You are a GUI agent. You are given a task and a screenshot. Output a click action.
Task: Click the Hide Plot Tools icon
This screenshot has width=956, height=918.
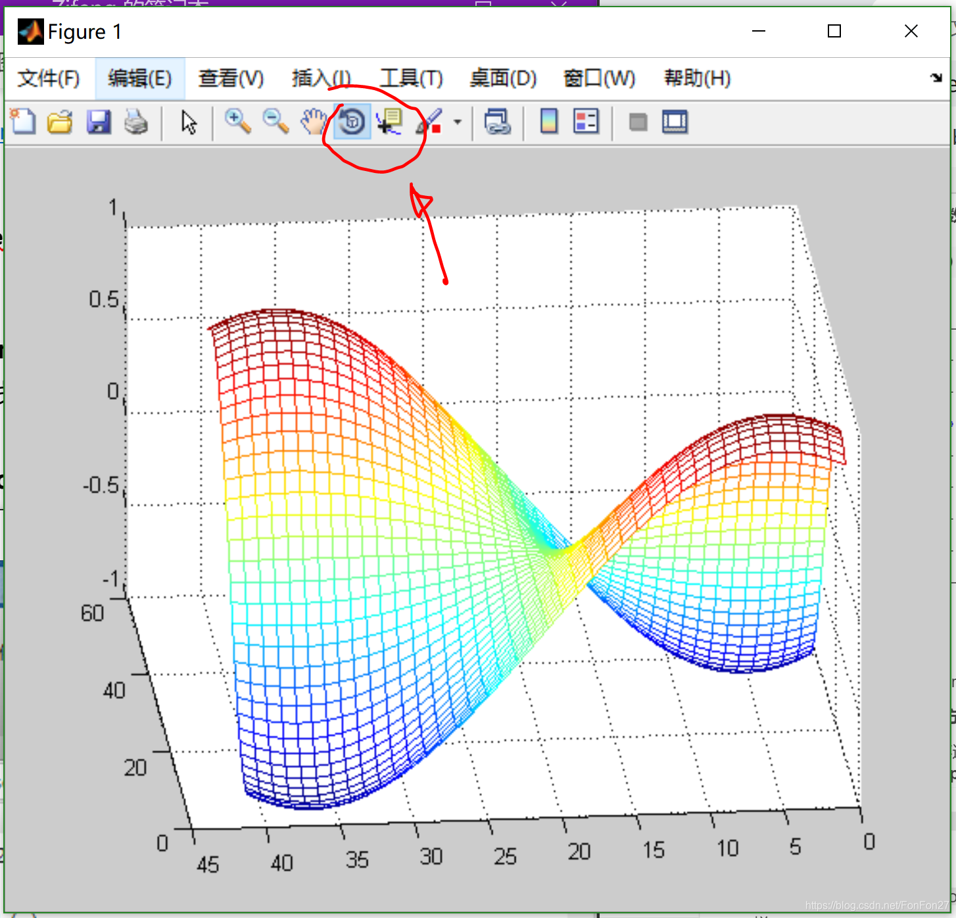(x=638, y=122)
